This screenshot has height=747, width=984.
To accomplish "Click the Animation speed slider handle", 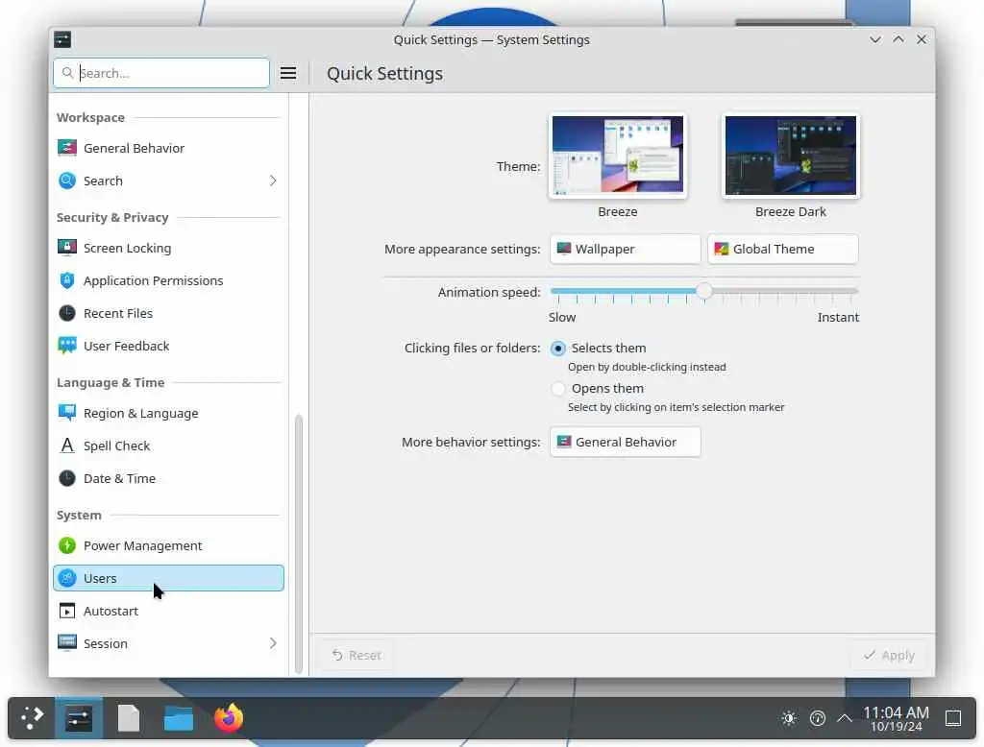I will [704, 291].
